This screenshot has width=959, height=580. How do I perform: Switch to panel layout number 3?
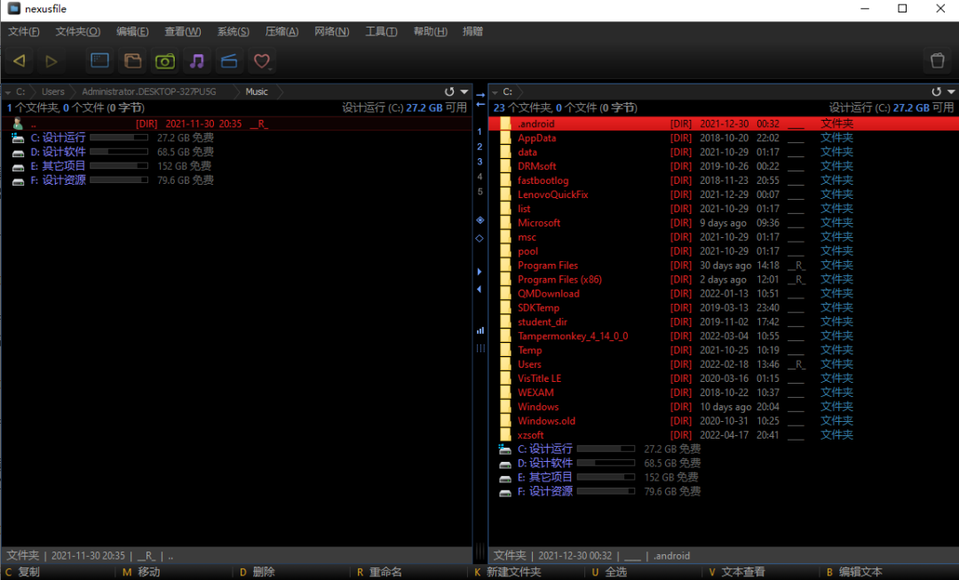pos(479,162)
